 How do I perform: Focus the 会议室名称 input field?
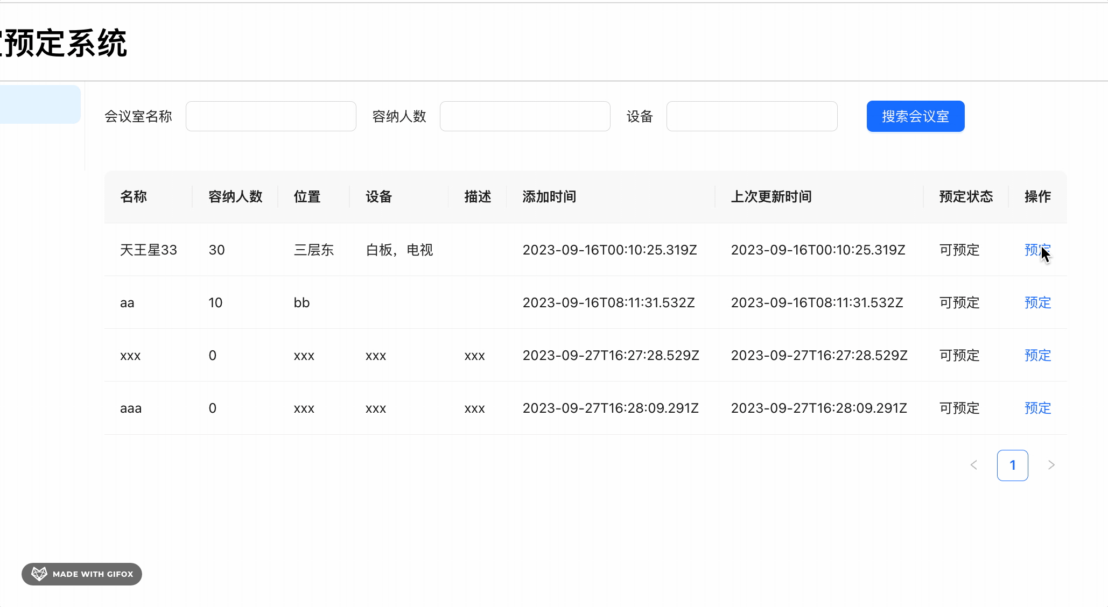[271, 116]
